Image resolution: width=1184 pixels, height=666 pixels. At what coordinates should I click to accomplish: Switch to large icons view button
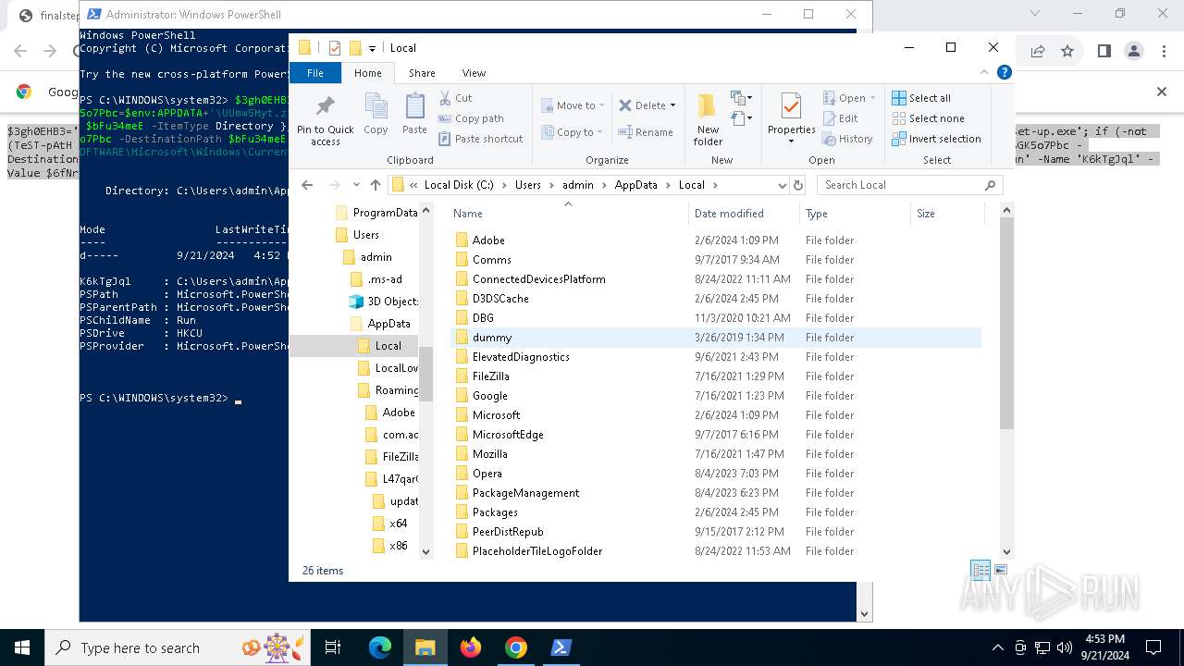tap(1000, 570)
